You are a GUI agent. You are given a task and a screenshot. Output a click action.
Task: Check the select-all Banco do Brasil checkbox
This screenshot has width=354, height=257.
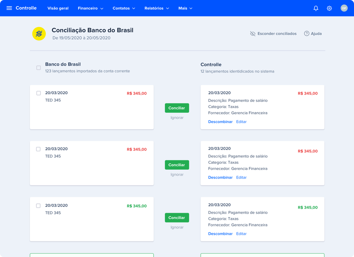(x=38, y=68)
